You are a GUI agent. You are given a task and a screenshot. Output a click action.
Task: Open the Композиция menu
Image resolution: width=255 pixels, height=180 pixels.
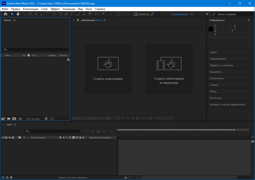(x=31, y=8)
